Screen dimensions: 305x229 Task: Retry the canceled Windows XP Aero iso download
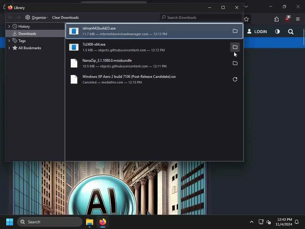235,79
